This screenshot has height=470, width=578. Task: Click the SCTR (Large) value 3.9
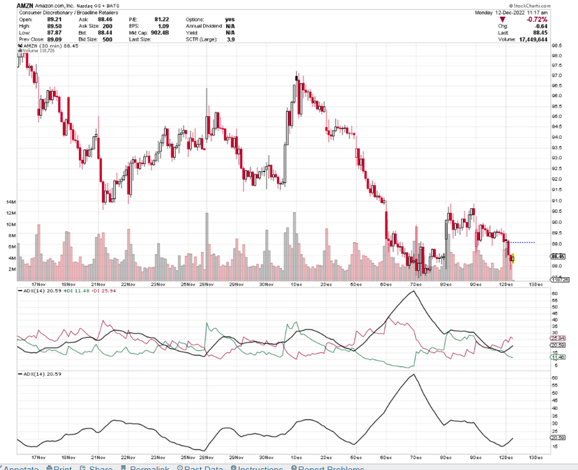coord(231,39)
